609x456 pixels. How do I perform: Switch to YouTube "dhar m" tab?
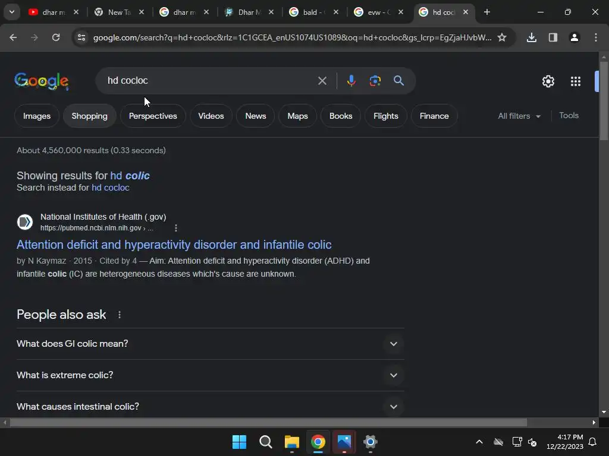click(54, 12)
